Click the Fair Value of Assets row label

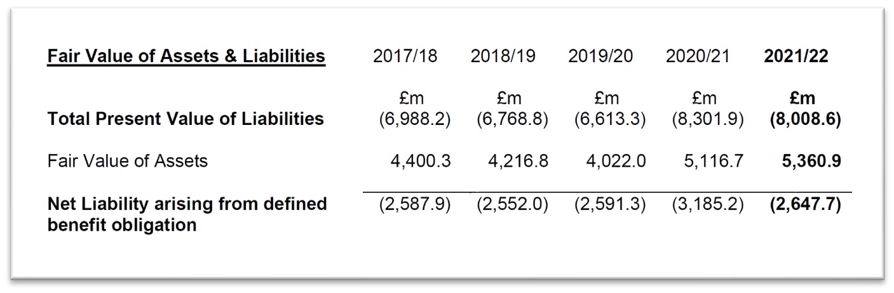tap(128, 161)
